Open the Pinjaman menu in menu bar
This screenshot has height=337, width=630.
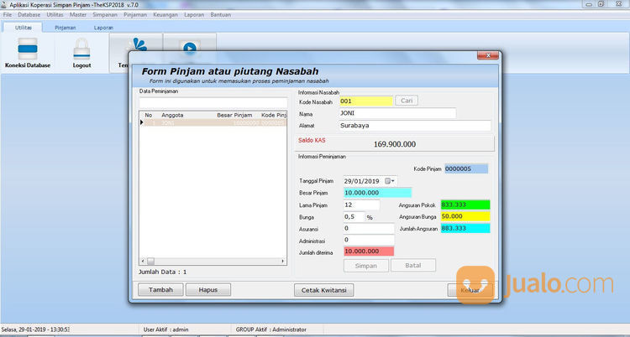(x=135, y=15)
